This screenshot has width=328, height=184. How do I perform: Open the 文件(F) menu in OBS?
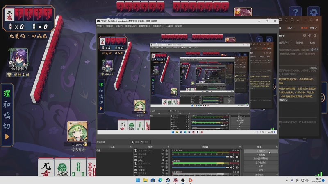(100, 26)
